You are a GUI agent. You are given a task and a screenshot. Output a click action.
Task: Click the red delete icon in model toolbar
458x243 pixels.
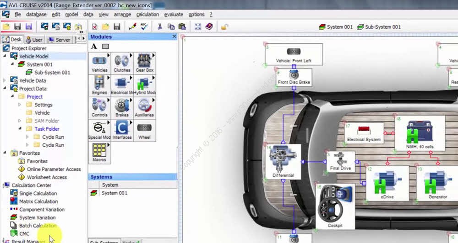coord(95,27)
